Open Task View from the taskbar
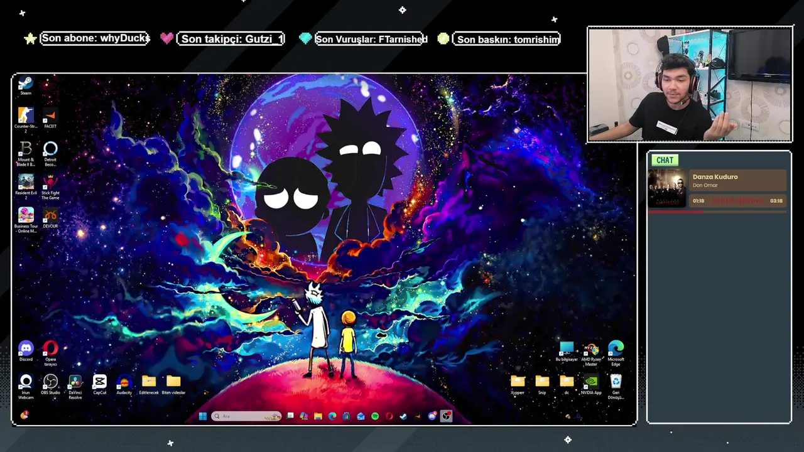804x452 pixels. 290,416
